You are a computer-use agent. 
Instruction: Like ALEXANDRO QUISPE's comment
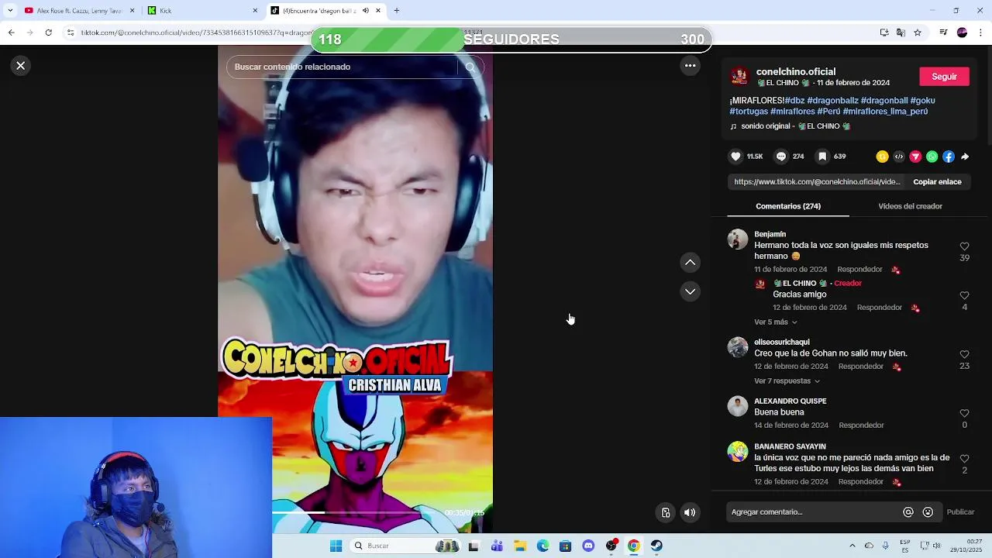coord(964,414)
